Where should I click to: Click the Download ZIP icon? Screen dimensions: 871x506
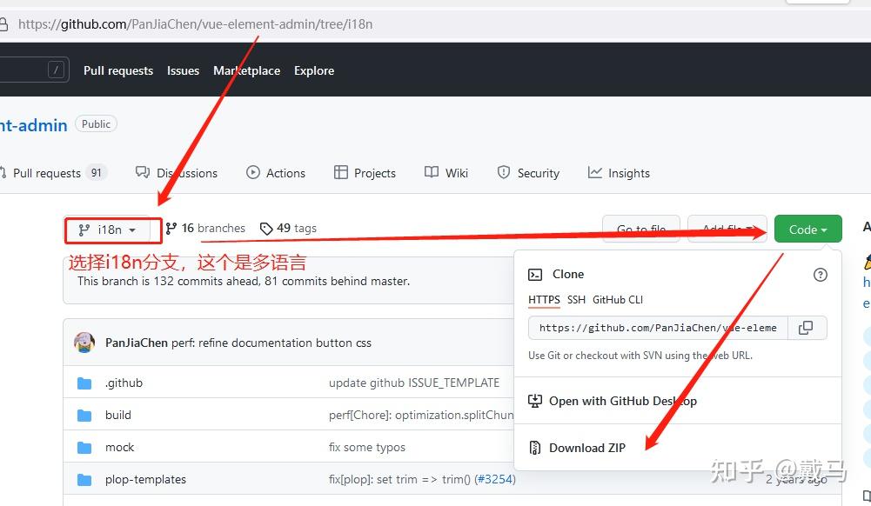point(533,447)
